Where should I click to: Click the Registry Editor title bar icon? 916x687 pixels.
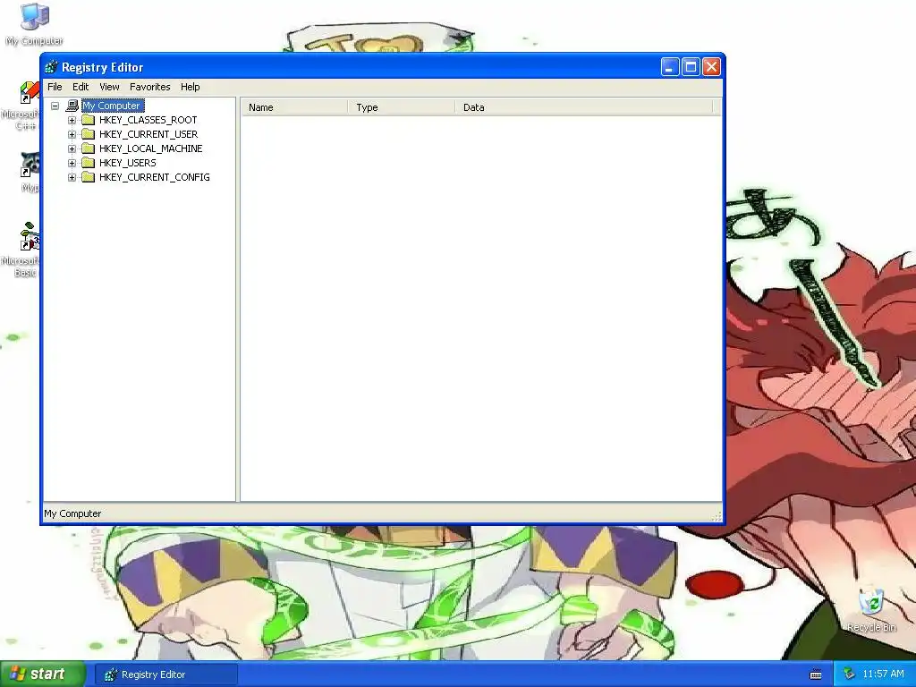[x=51, y=67]
